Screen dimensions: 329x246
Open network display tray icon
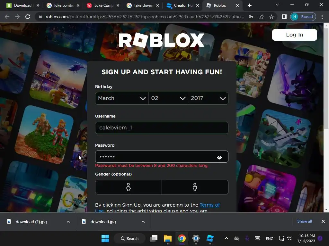[x=281, y=238]
